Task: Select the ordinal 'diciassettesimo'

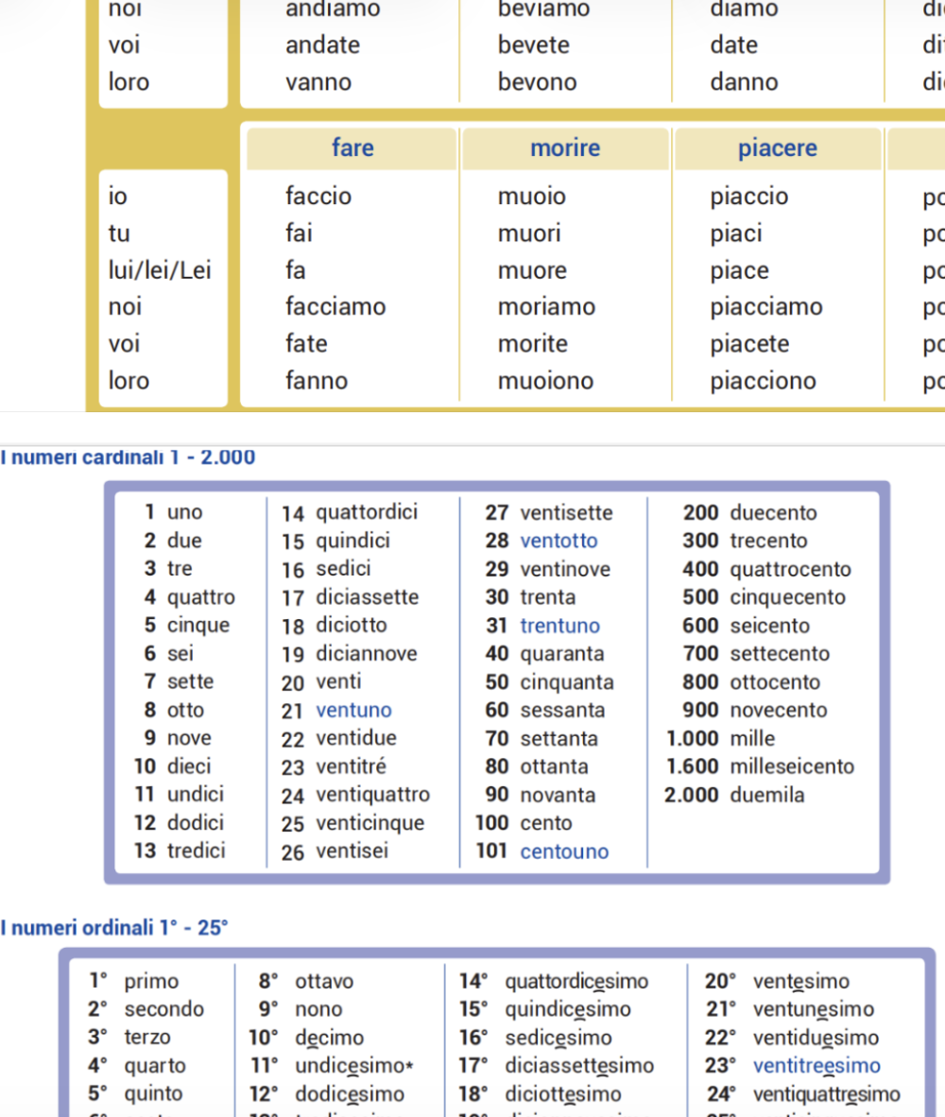Action: (x=579, y=1066)
